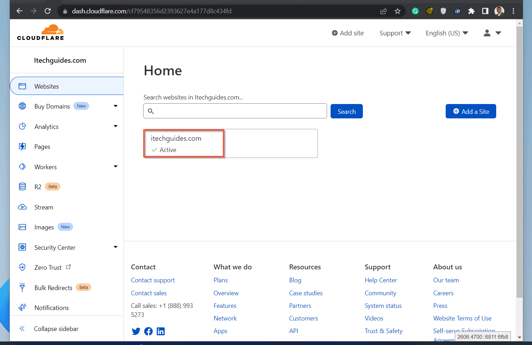Image resolution: width=532 pixels, height=345 pixels.
Task: Open the Network footer link
Action: pyautogui.click(x=225, y=318)
